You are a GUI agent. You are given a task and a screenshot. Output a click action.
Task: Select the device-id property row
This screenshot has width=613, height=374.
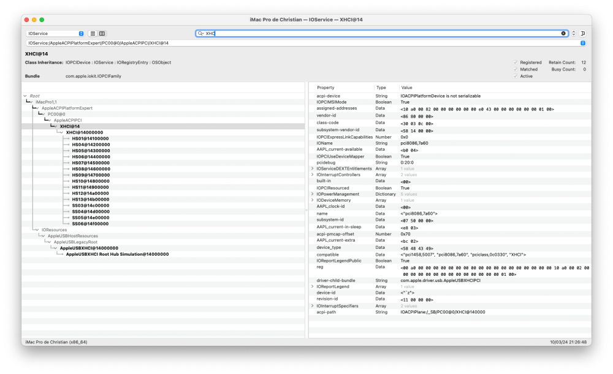pyautogui.click(x=449, y=292)
